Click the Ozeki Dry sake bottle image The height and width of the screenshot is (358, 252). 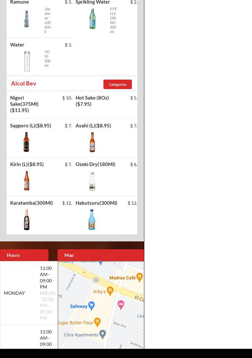(92, 181)
